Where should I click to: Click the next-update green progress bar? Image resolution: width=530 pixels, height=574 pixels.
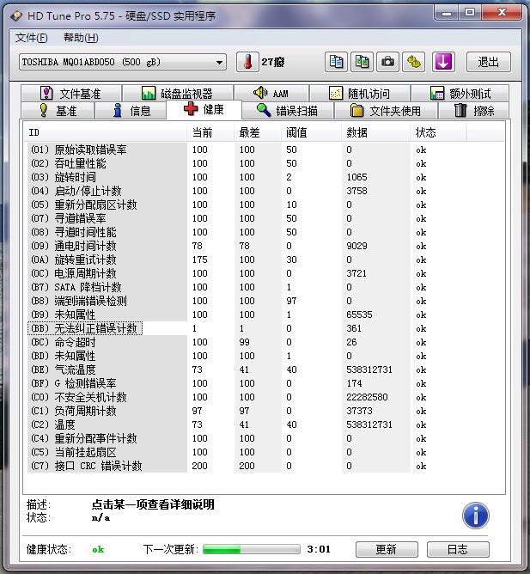point(252,549)
